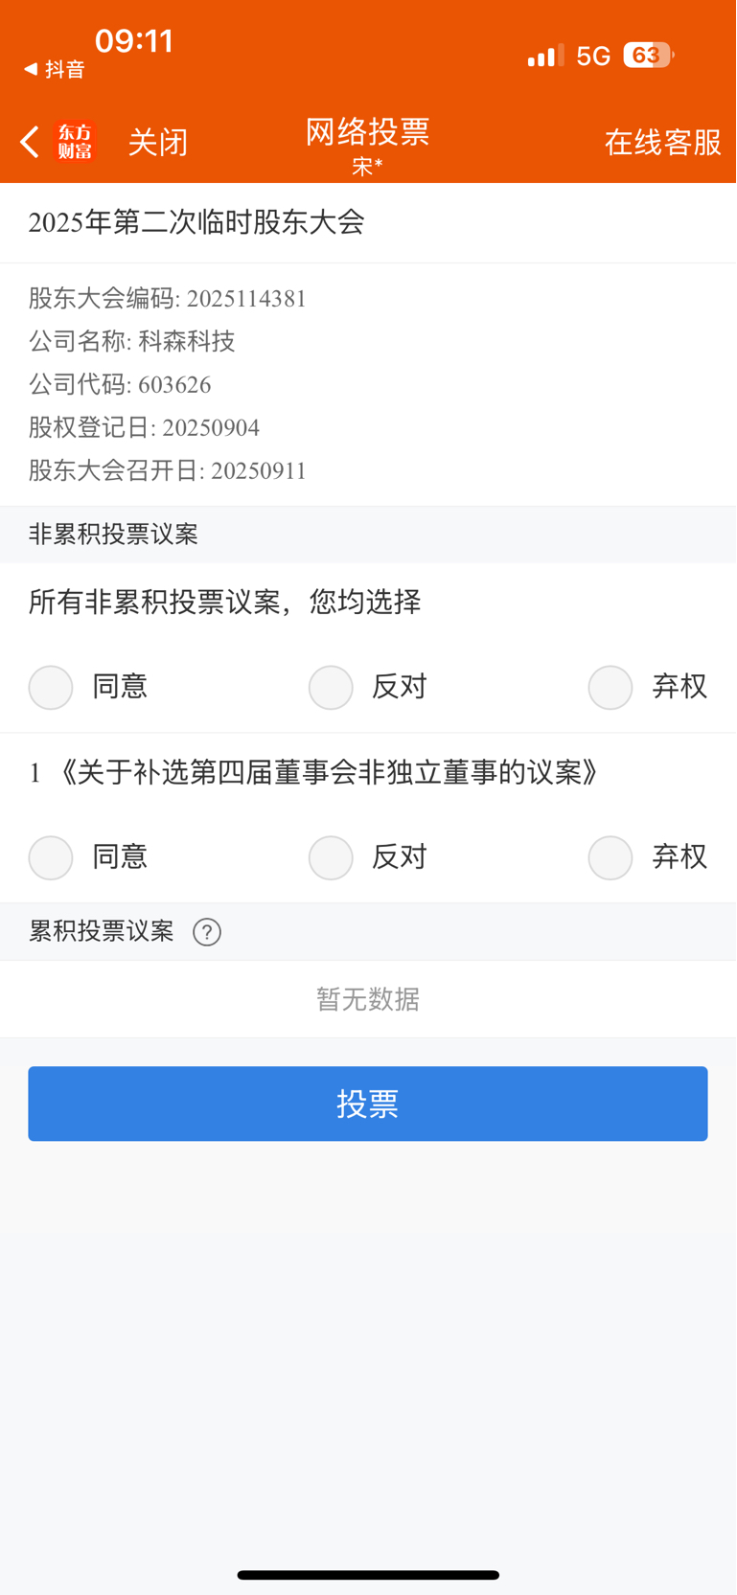The height and width of the screenshot is (1595, 737).
Task: Open help icon beside 累积投票议案
Action: [x=207, y=932]
